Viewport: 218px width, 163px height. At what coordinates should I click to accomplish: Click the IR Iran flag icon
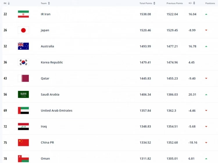[23, 14]
